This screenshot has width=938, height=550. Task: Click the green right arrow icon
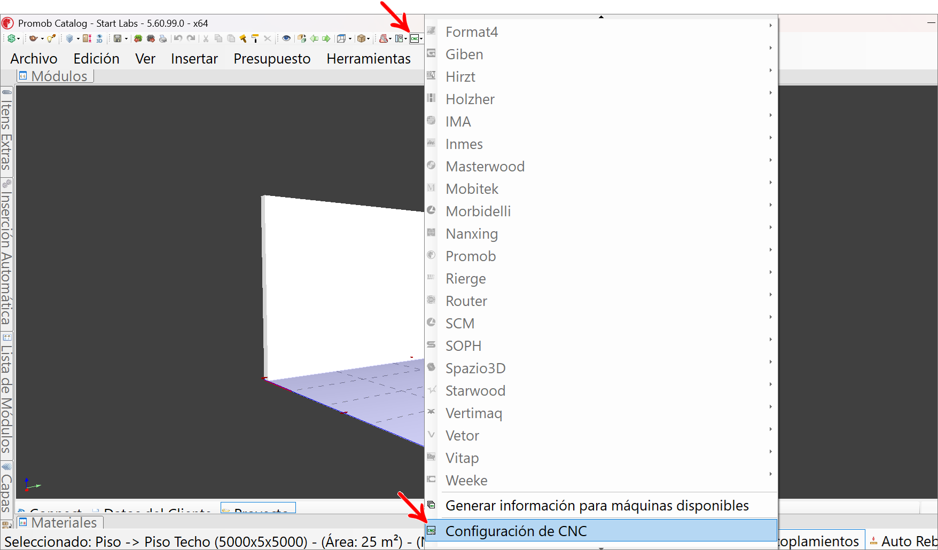[326, 38]
